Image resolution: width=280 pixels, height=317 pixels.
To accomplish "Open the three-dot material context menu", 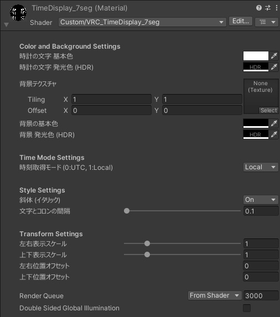I will click(x=276, y=8).
